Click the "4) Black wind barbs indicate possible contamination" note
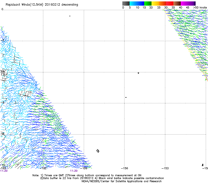This screenshot has width=208, height=183. point(129,178)
